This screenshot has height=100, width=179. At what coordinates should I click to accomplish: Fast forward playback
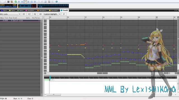35,2
